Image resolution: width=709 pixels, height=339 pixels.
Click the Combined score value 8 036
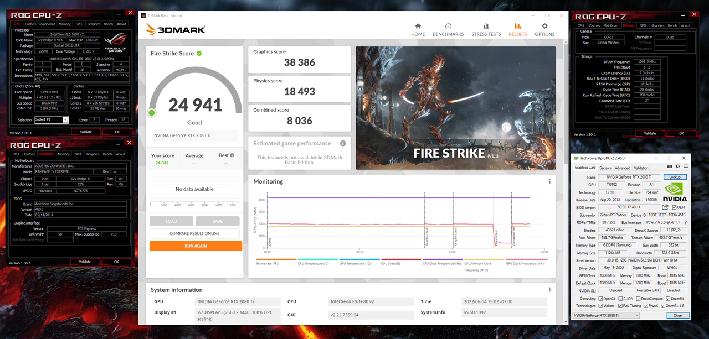pos(300,121)
